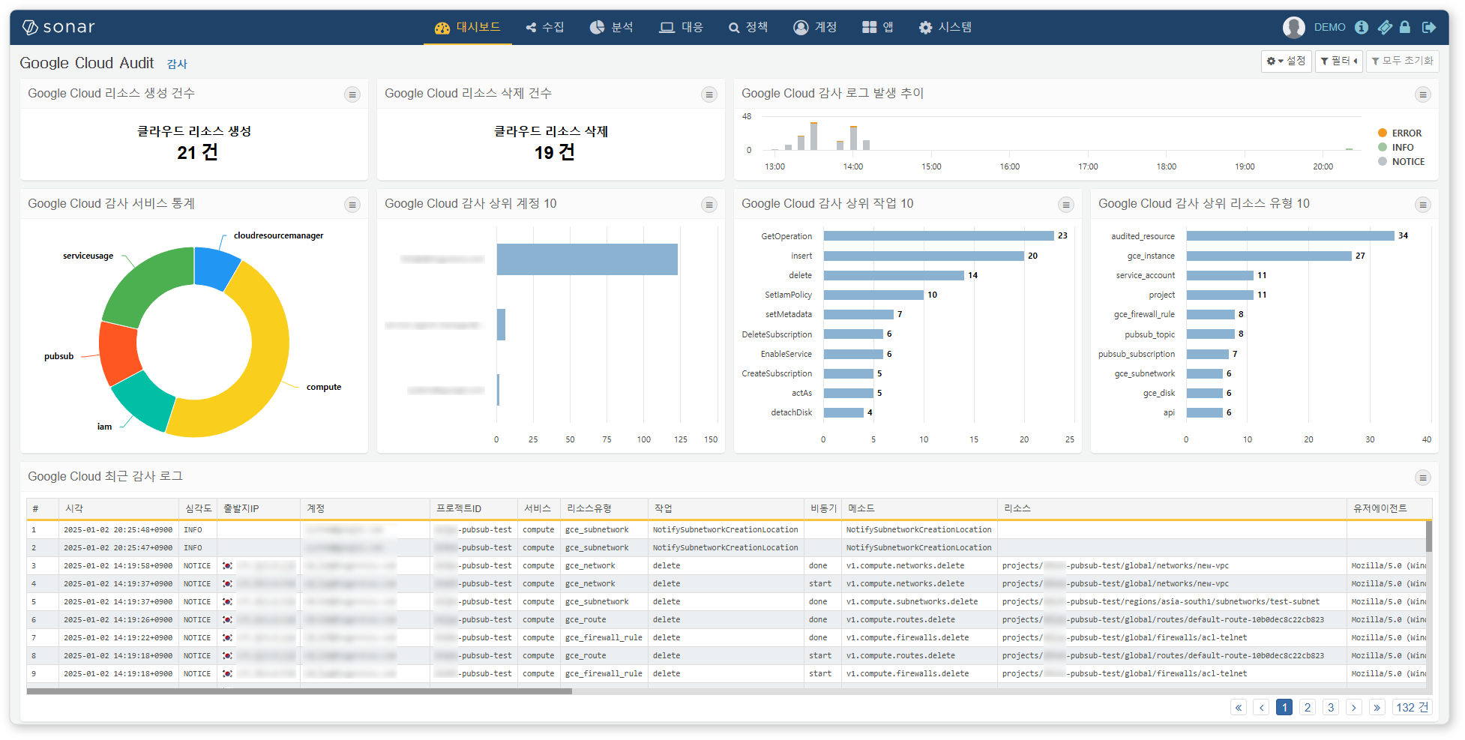Sort table by 심각도 column header

click(198, 508)
